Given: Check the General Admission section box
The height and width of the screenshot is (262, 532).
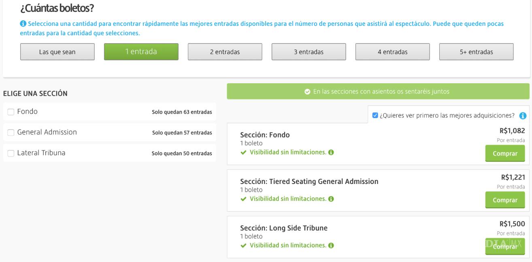Looking at the screenshot, I should (x=11, y=132).
